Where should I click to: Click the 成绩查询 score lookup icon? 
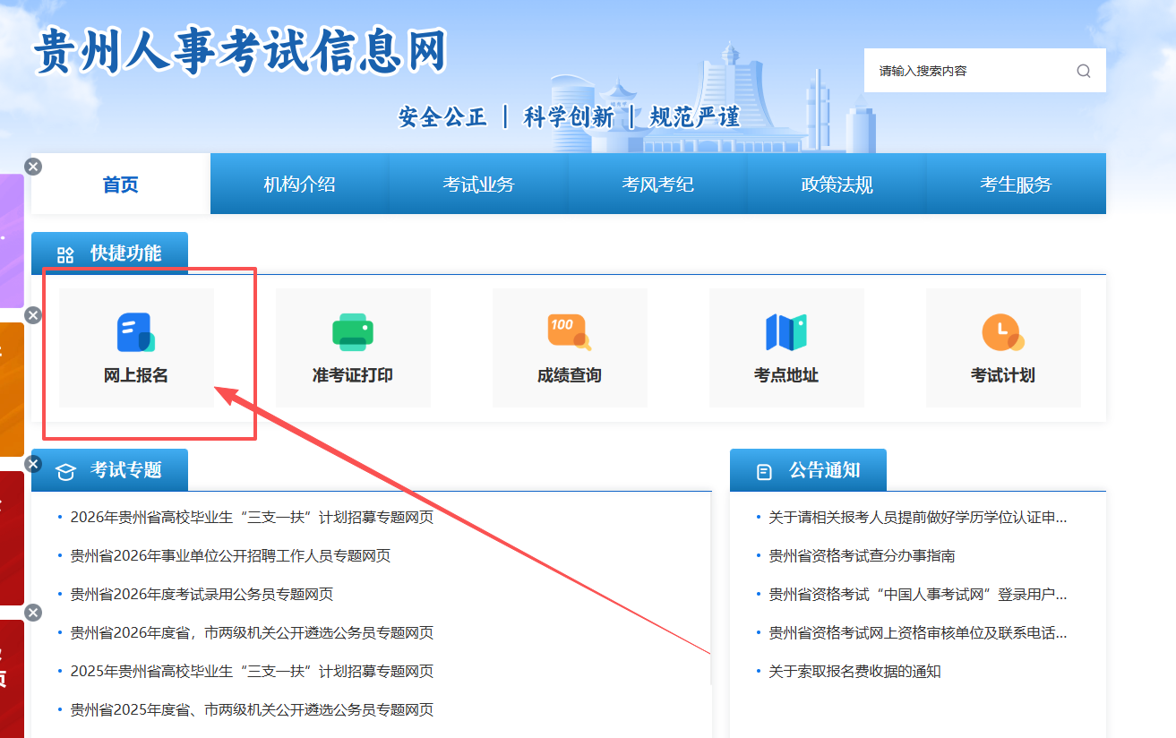tap(569, 332)
